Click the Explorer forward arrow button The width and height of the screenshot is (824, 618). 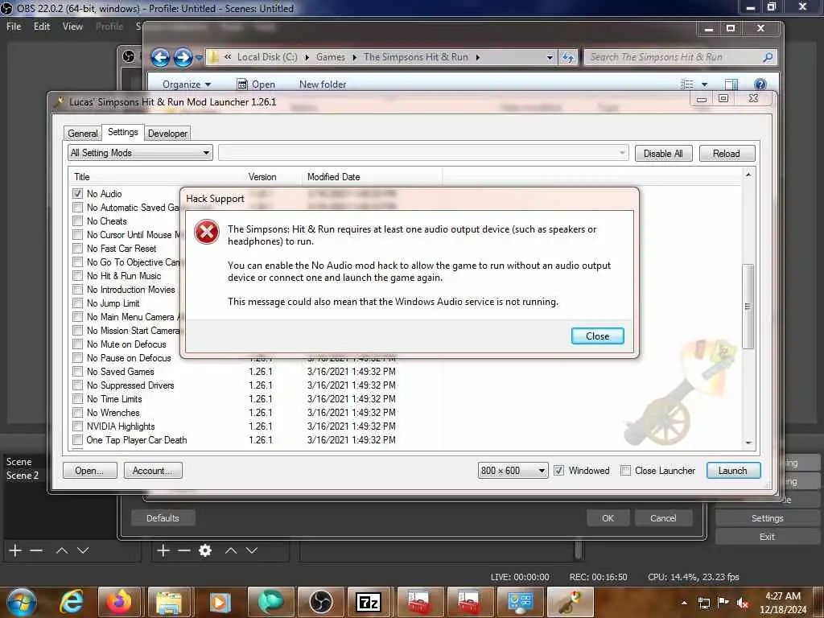click(183, 57)
